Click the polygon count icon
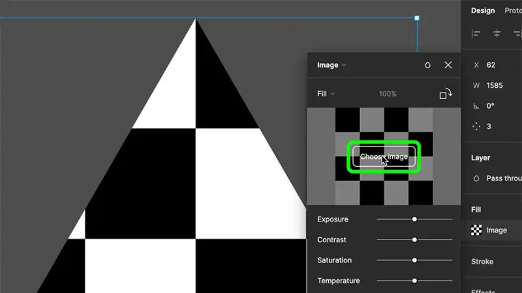This screenshot has height=293, width=522. tap(476, 126)
